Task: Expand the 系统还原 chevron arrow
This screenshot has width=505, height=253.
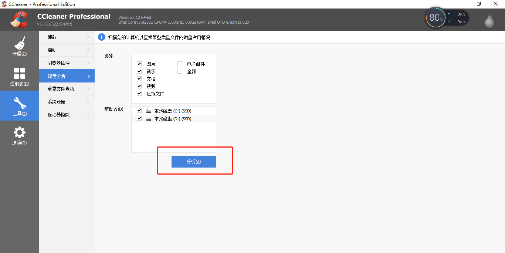Action: (x=88, y=102)
